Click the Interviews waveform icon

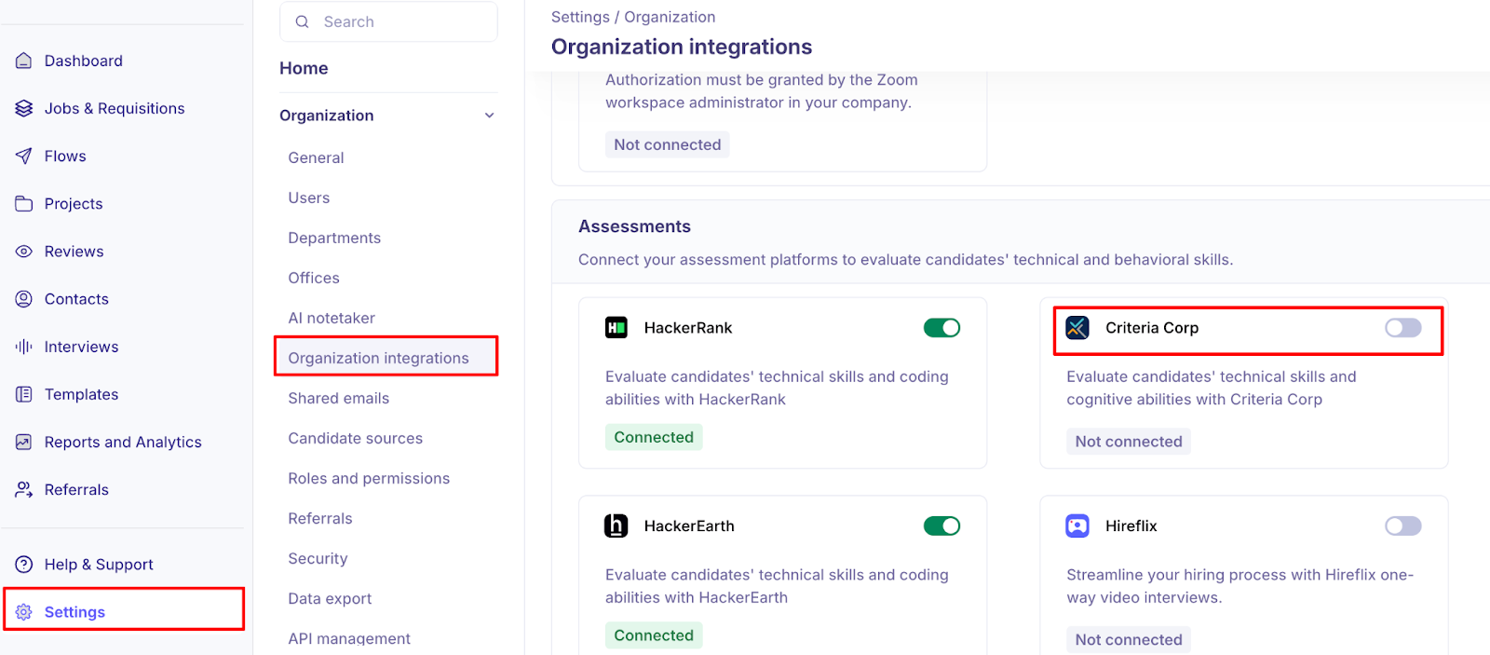pyautogui.click(x=24, y=347)
